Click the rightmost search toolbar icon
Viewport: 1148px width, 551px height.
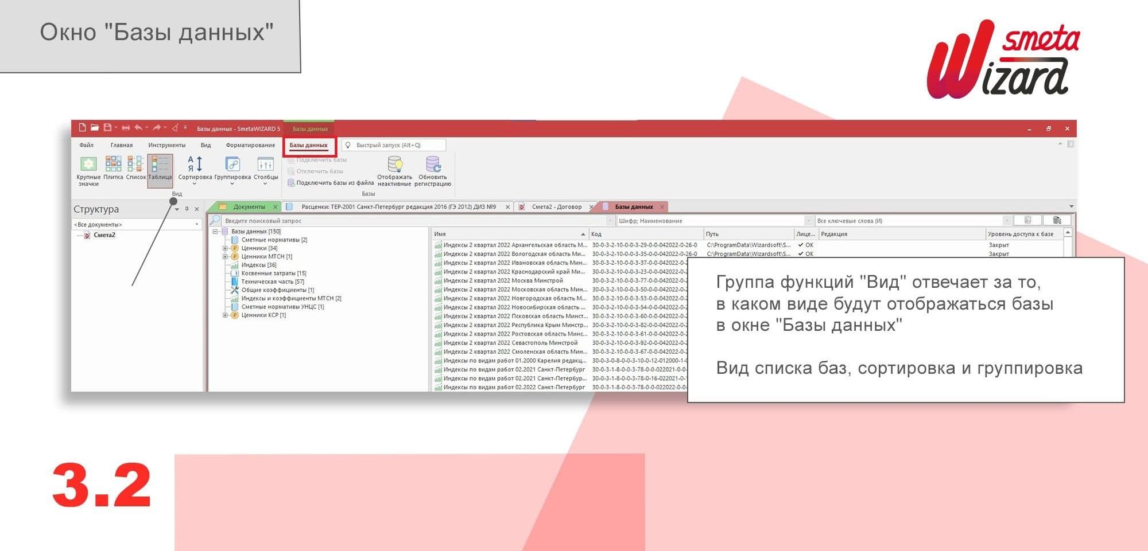click(x=1057, y=220)
